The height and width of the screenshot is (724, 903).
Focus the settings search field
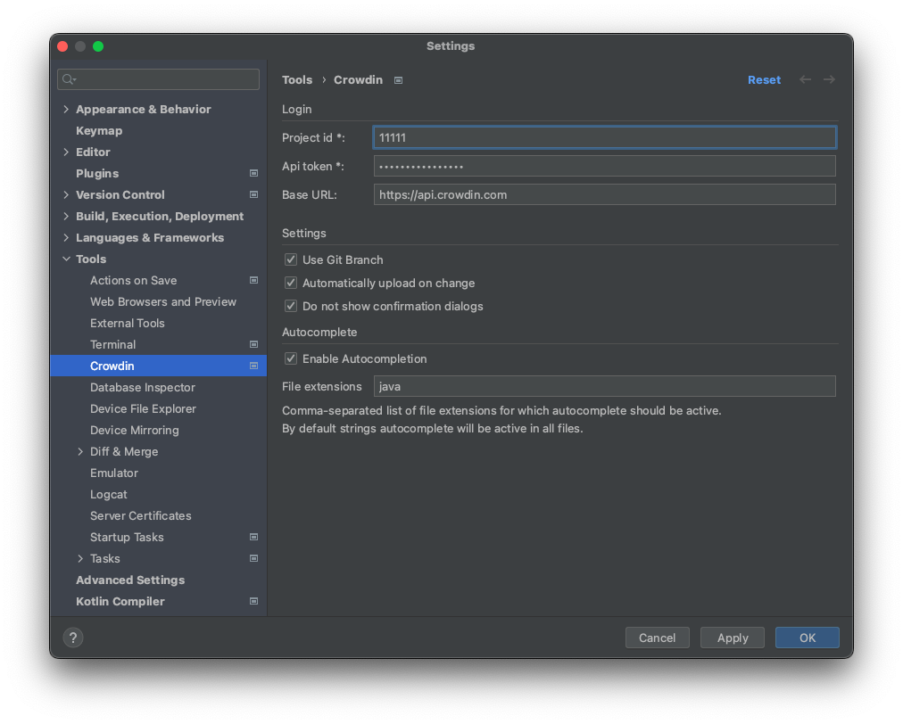click(x=158, y=79)
